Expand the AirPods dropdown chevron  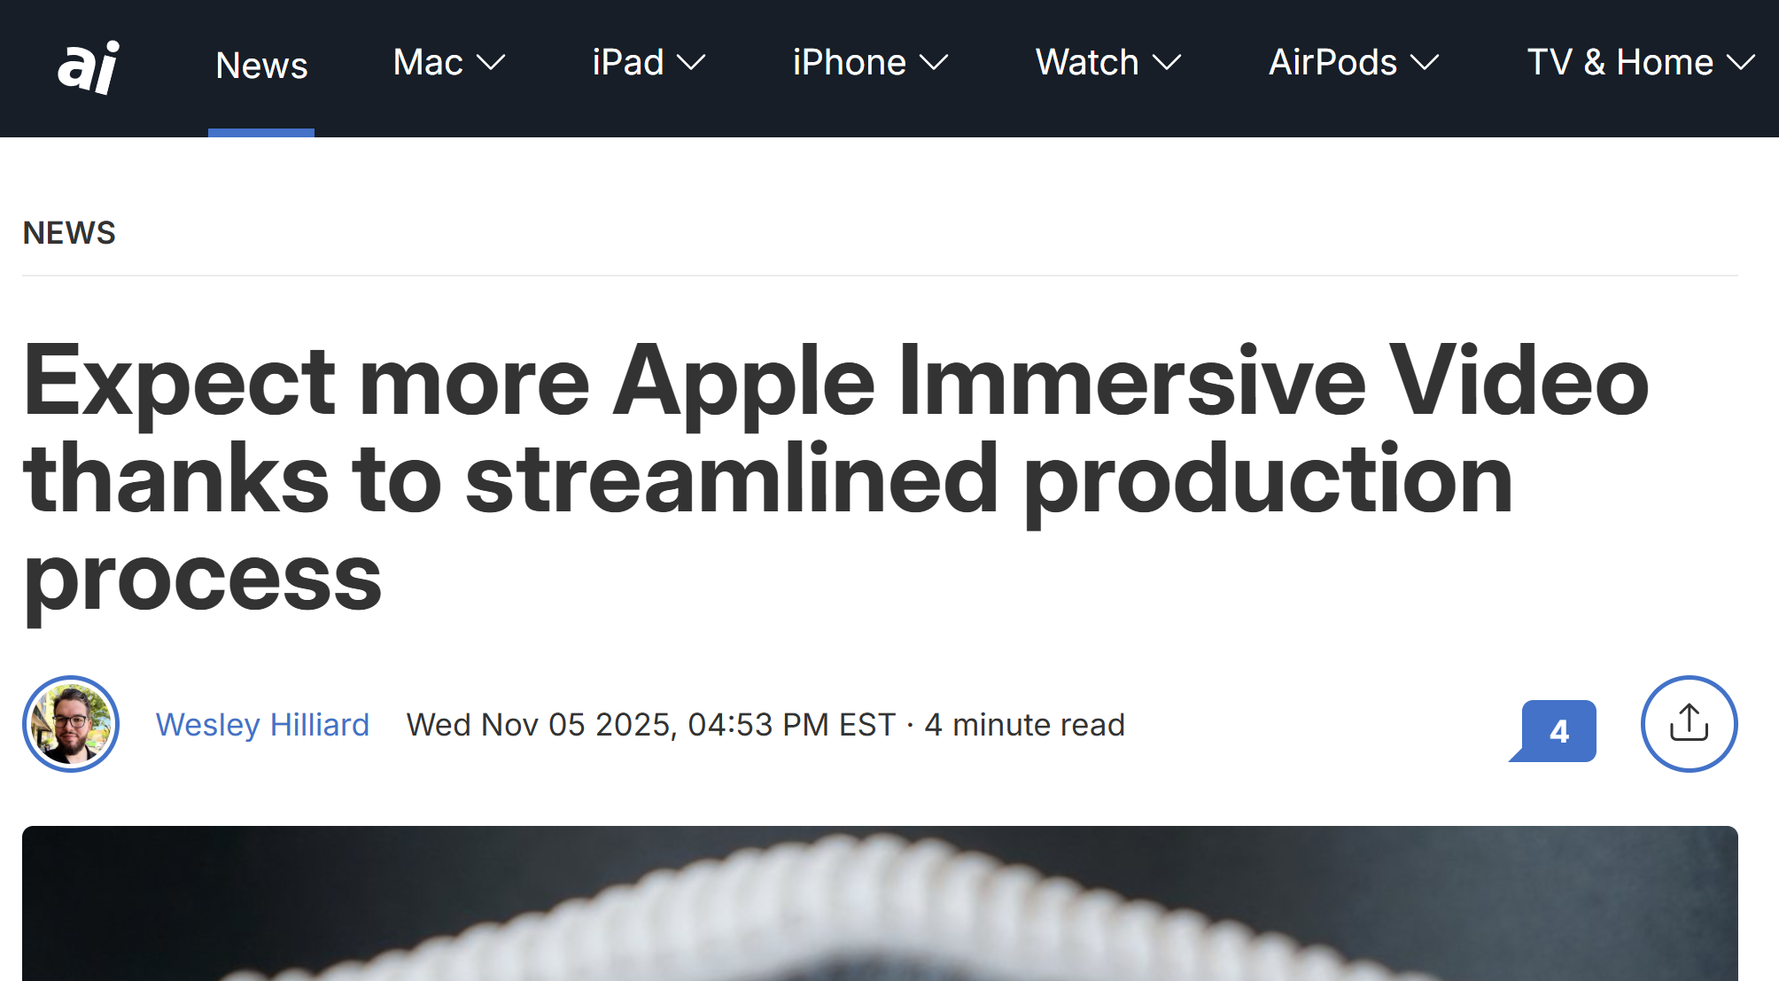click(1425, 63)
